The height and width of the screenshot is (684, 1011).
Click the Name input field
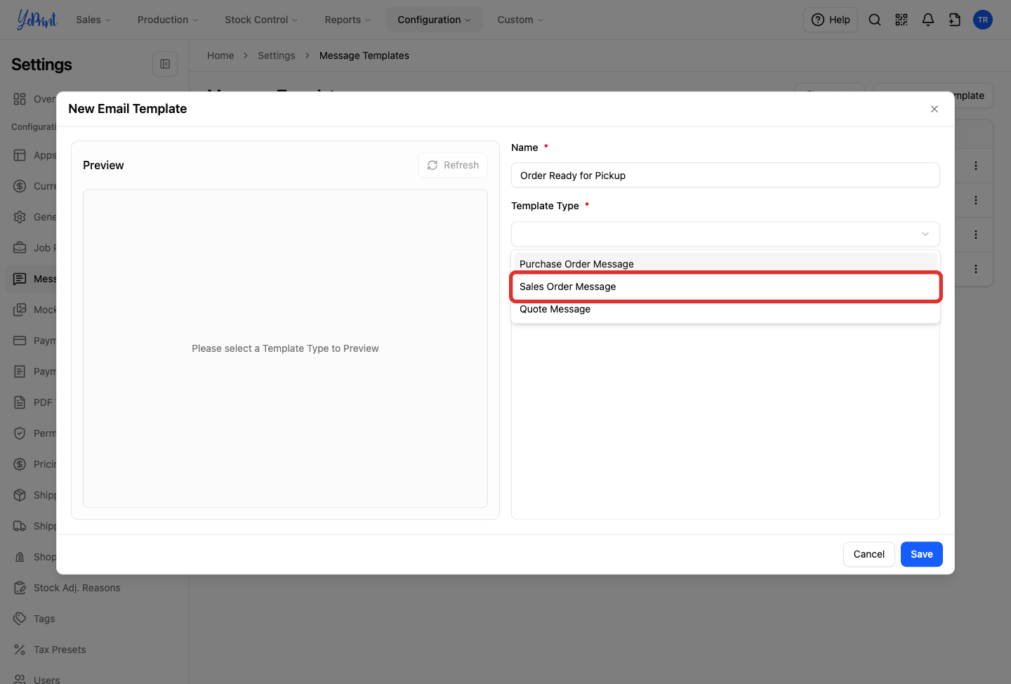(725, 176)
